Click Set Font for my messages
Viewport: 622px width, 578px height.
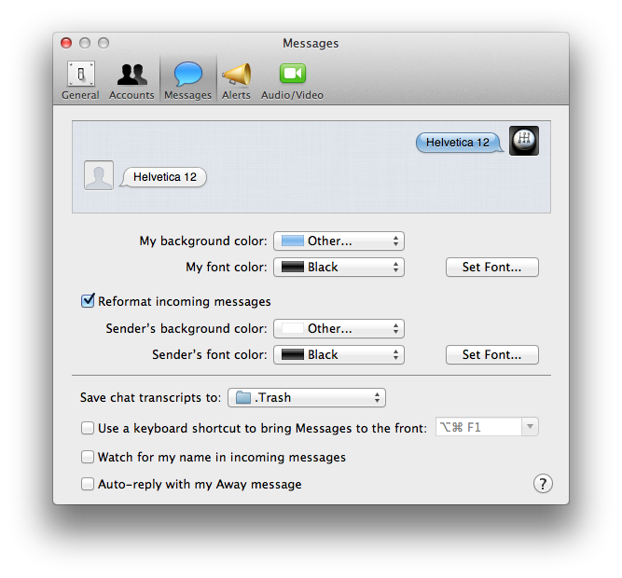(491, 268)
